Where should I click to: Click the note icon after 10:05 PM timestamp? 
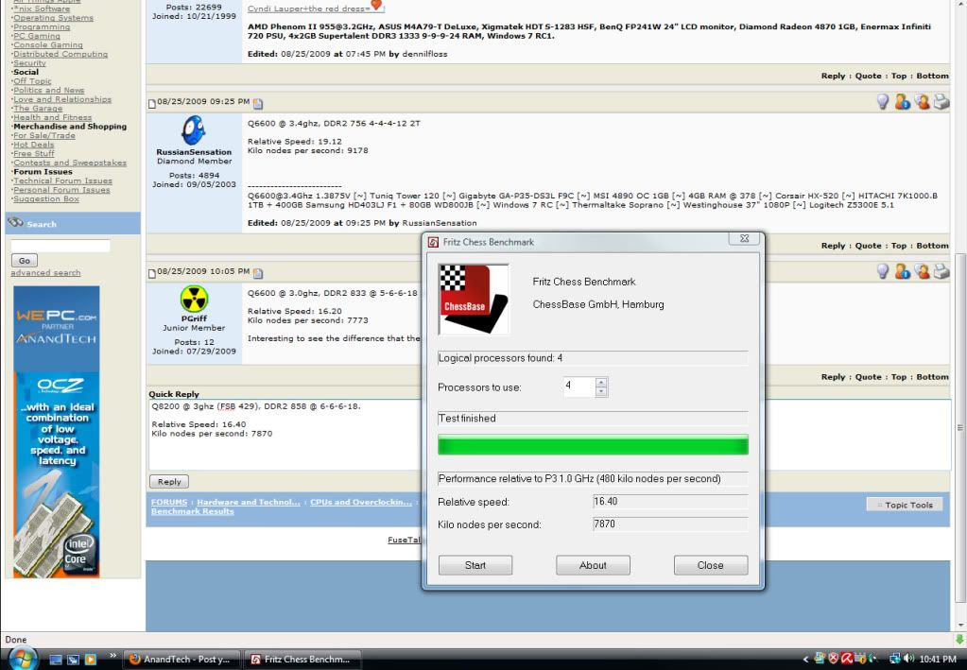click(x=258, y=273)
